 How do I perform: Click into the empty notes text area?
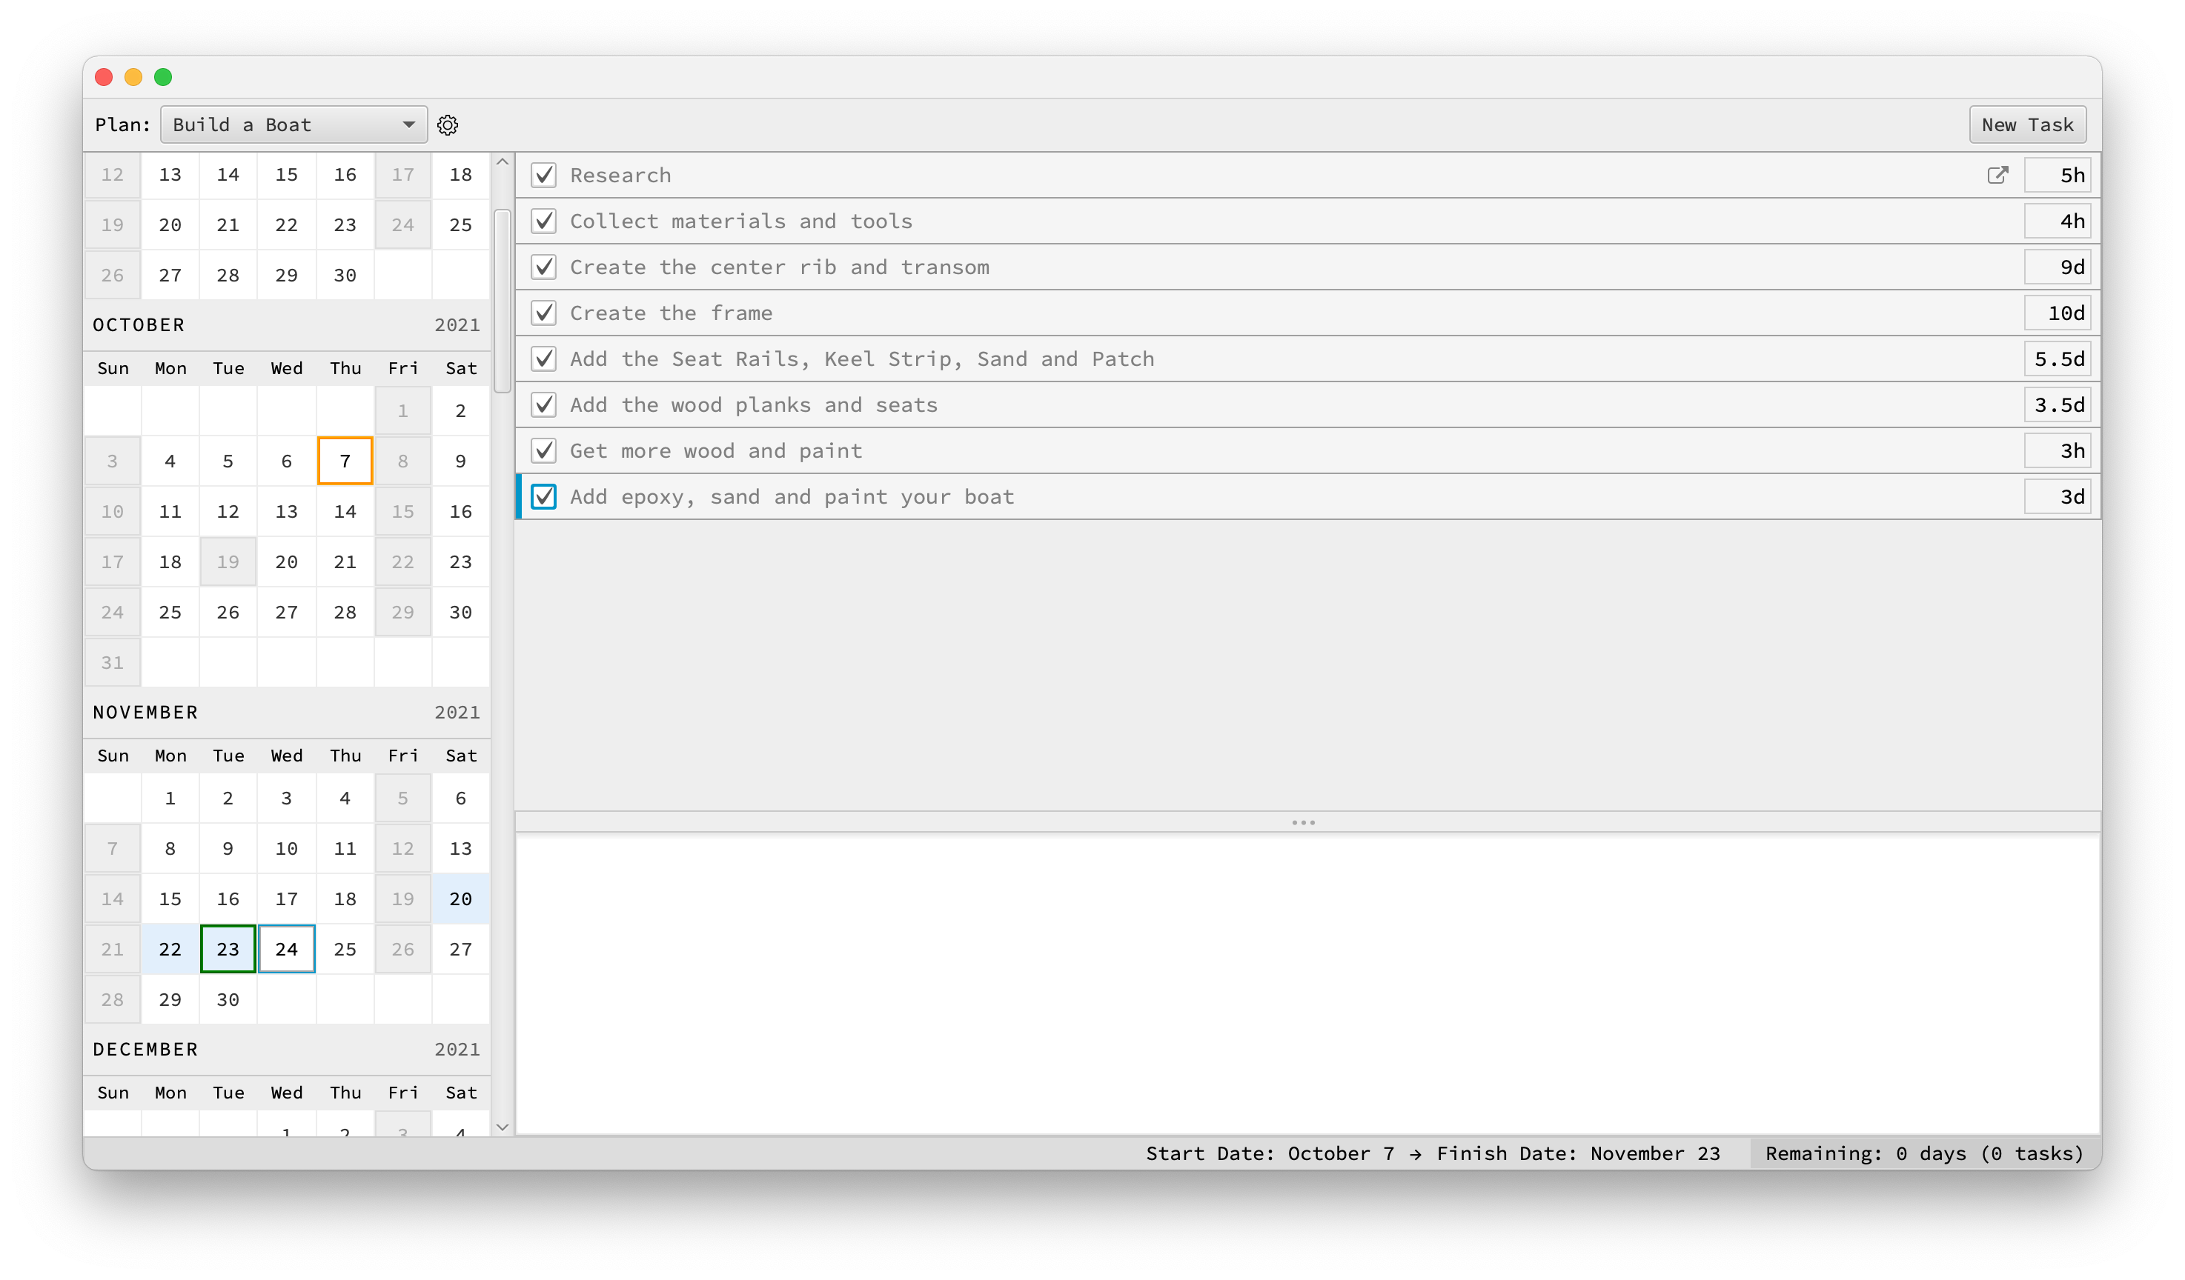1307,984
